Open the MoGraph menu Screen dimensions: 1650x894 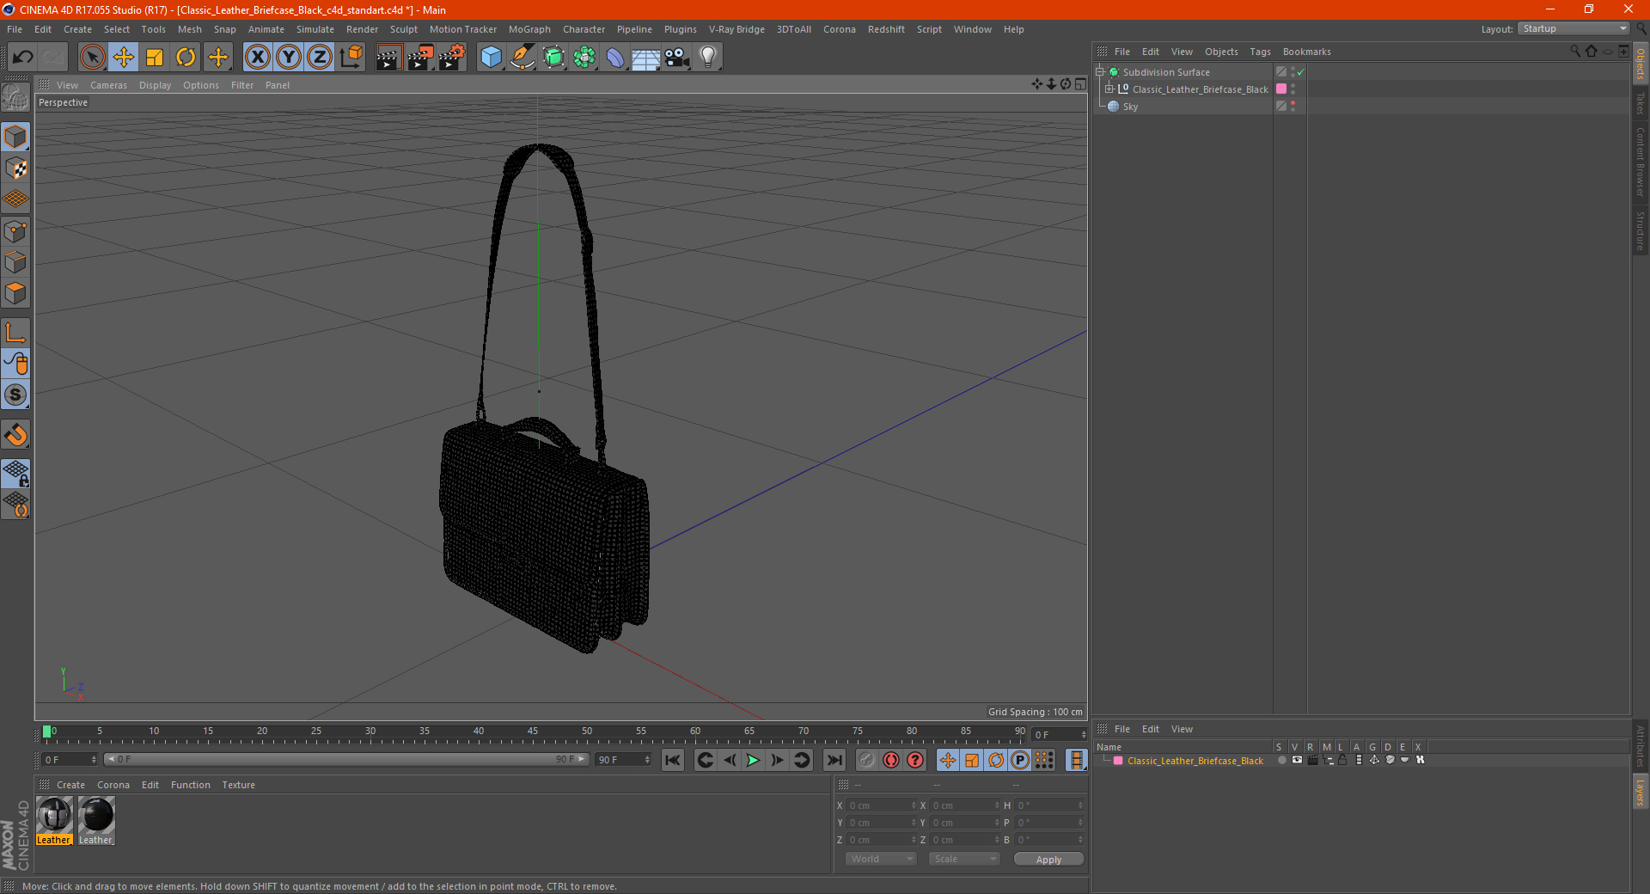(529, 29)
